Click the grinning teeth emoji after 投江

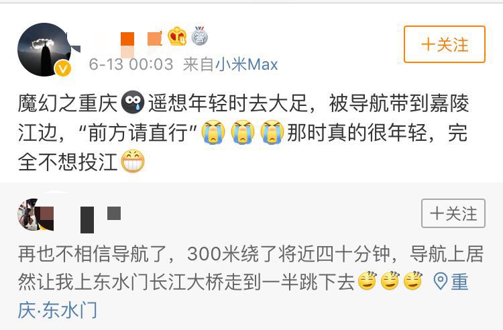coord(133,161)
